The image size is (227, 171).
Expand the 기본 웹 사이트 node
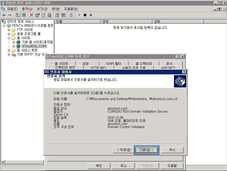[14, 42]
